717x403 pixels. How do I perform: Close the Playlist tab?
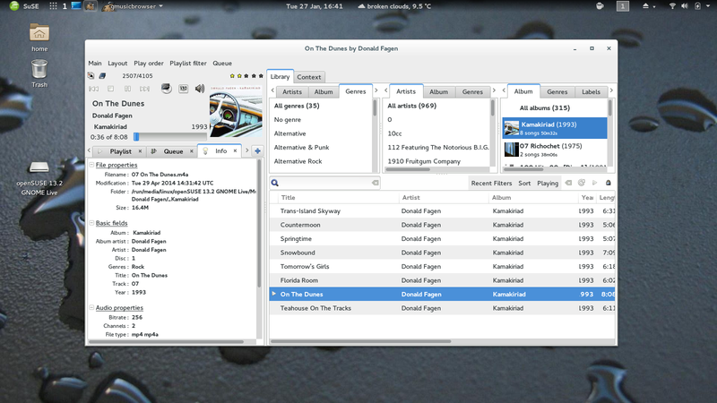click(140, 151)
